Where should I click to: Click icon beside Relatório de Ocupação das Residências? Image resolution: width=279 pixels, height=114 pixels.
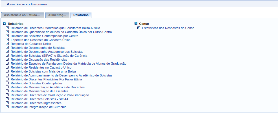(x=7, y=60)
